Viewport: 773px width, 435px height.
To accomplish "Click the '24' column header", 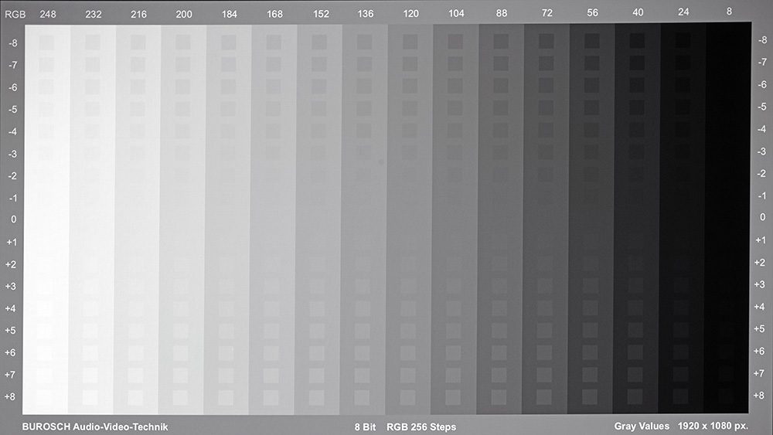I will [x=683, y=12].
